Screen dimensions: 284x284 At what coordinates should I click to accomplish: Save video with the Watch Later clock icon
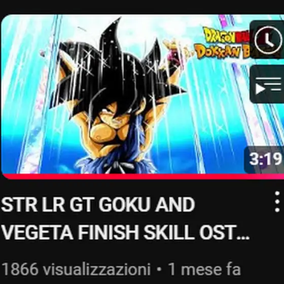coord(267,40)
